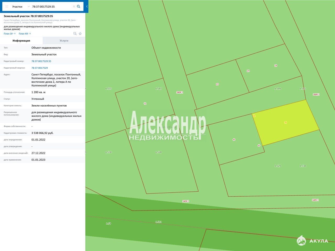Select the highlighted yellow parcel 35
Screen dimensions: 335x251
[x=285, y=122]
